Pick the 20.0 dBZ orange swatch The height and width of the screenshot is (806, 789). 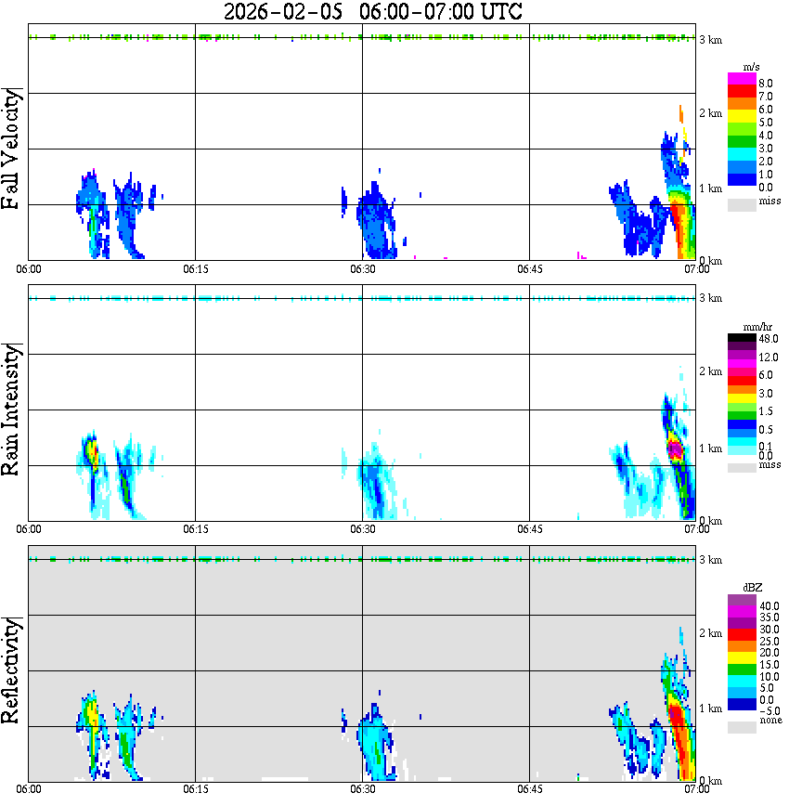[742, 646]
